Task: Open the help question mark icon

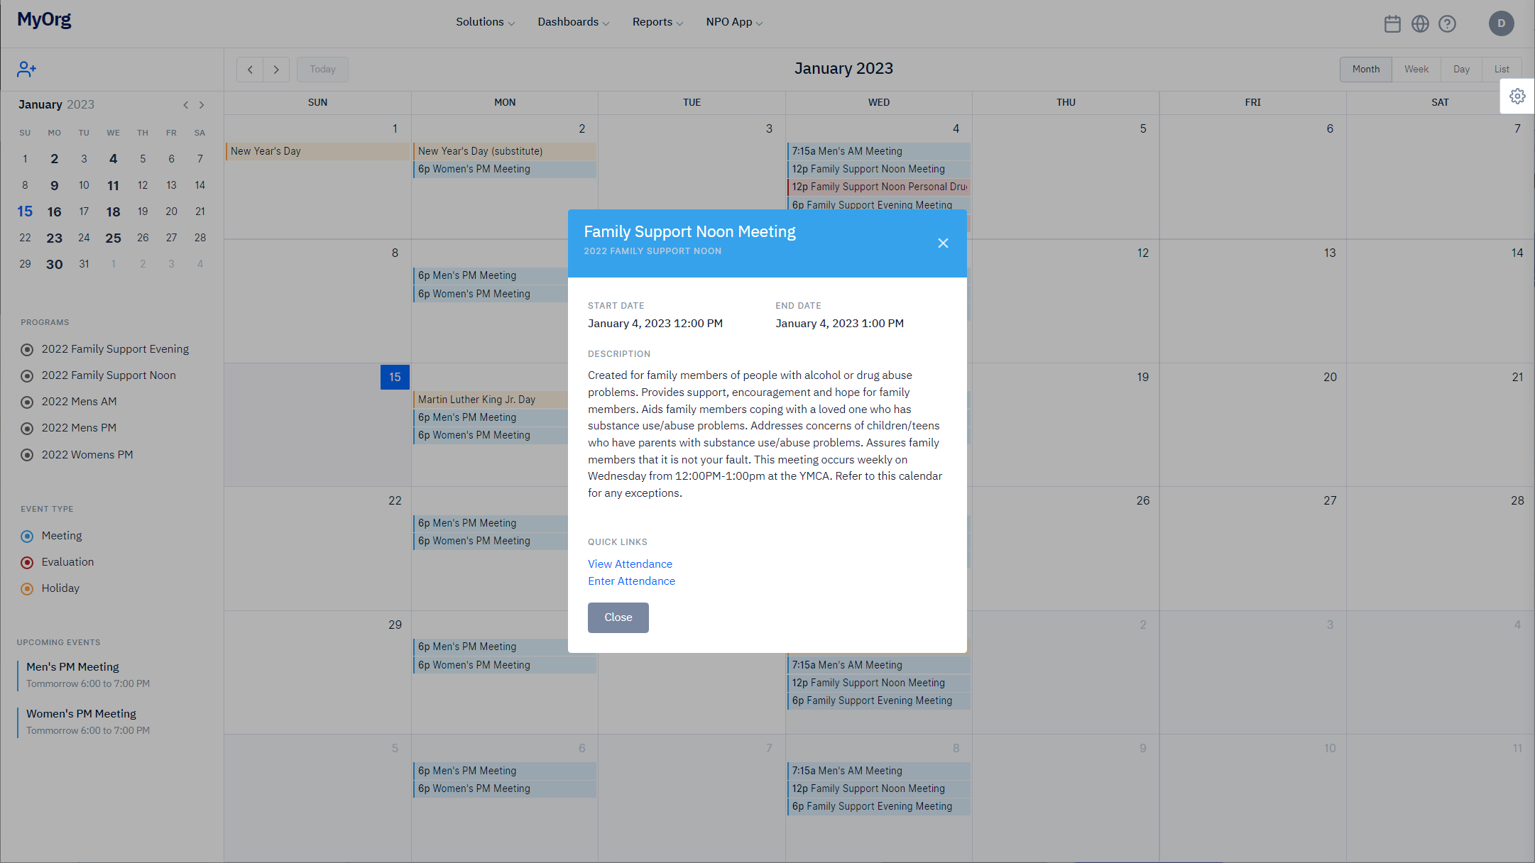Action: tap(1447, 24)
